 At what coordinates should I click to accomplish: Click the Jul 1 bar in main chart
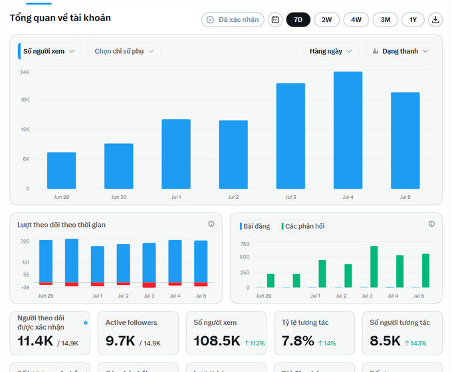pos(176,154)
